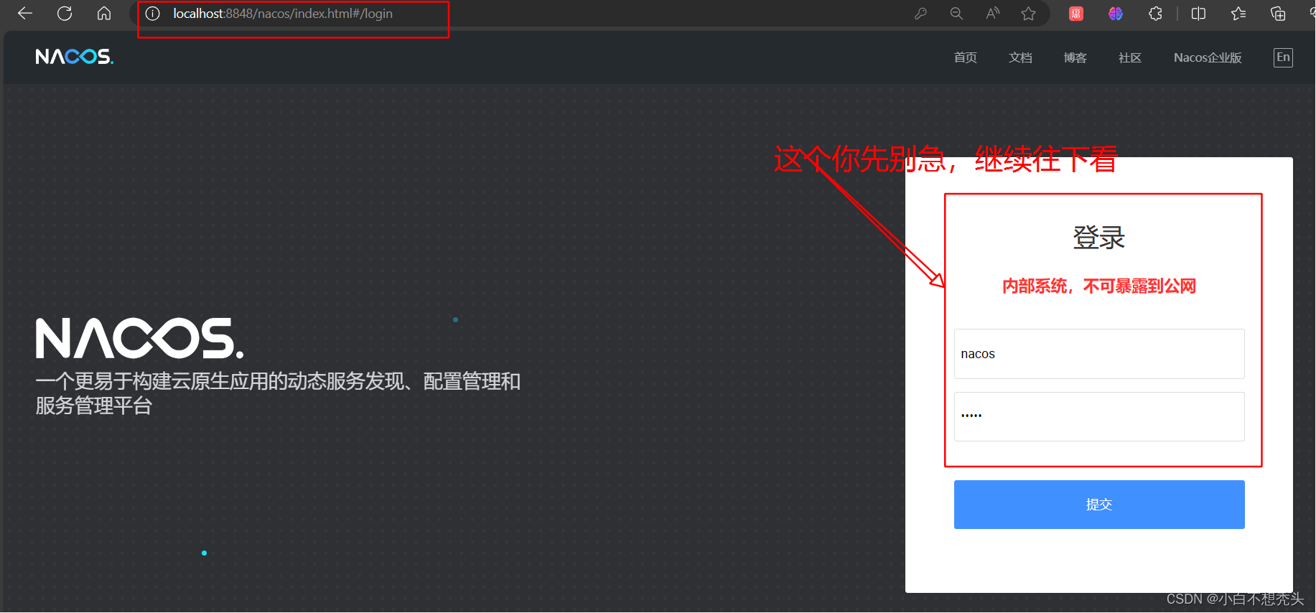Image resolution: width=1316 pixels, height=613 pixels.
Task: Focus the username field containing nacos
Action: click(1099, 354)
